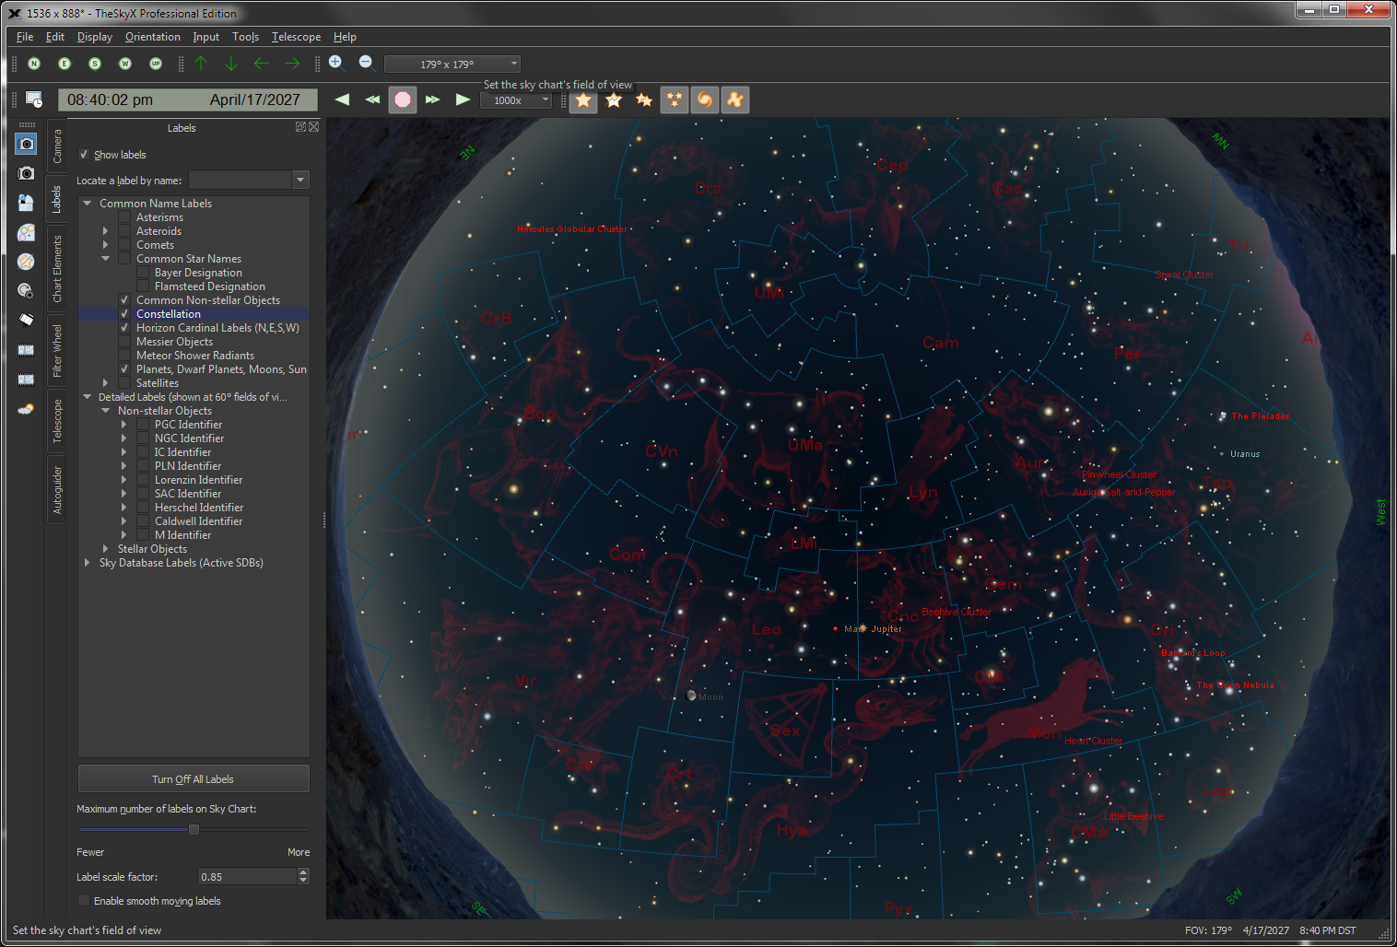Look South using the S compass icon
Viewport: 1397px width, 947px height.
tap(95, 64)
